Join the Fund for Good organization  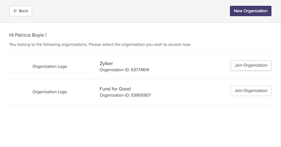(251, 91)
